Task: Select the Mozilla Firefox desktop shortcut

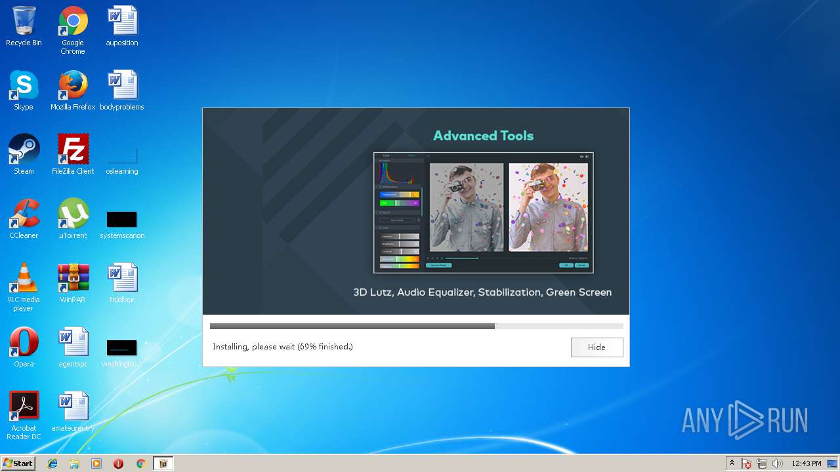Action: (x=73, y=90)
